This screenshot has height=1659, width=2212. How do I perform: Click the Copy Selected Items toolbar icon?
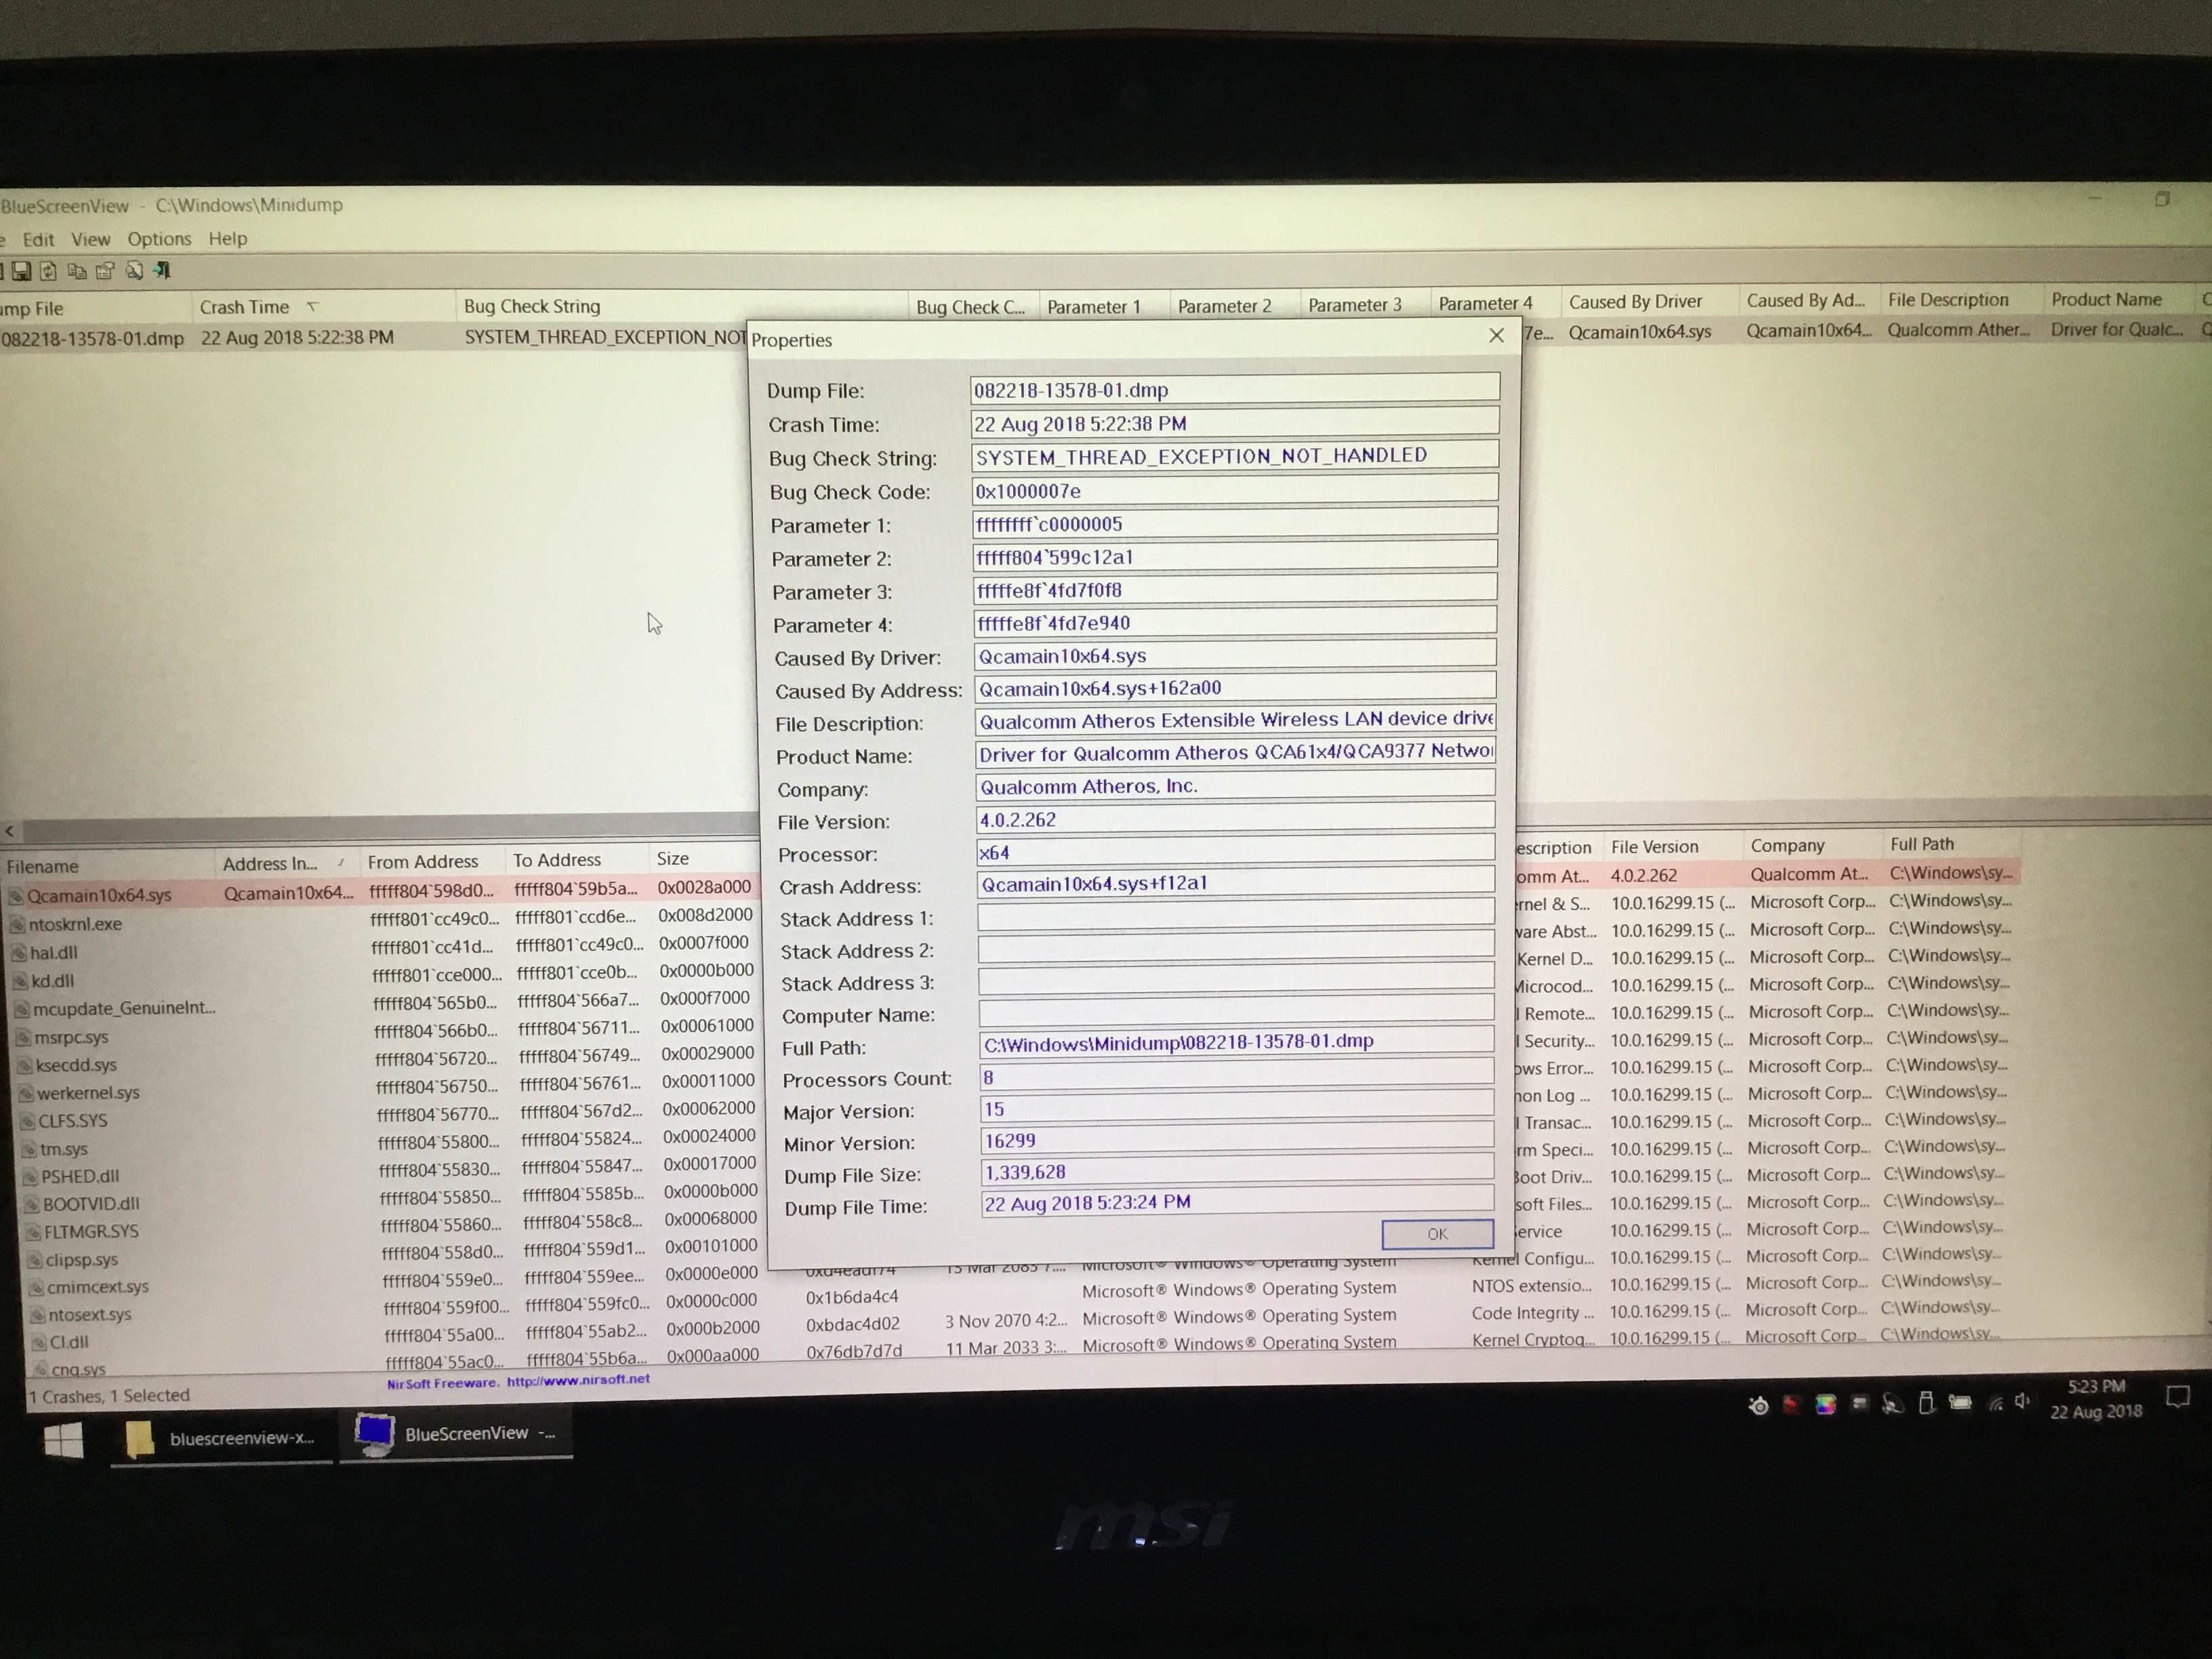point(76,271)
